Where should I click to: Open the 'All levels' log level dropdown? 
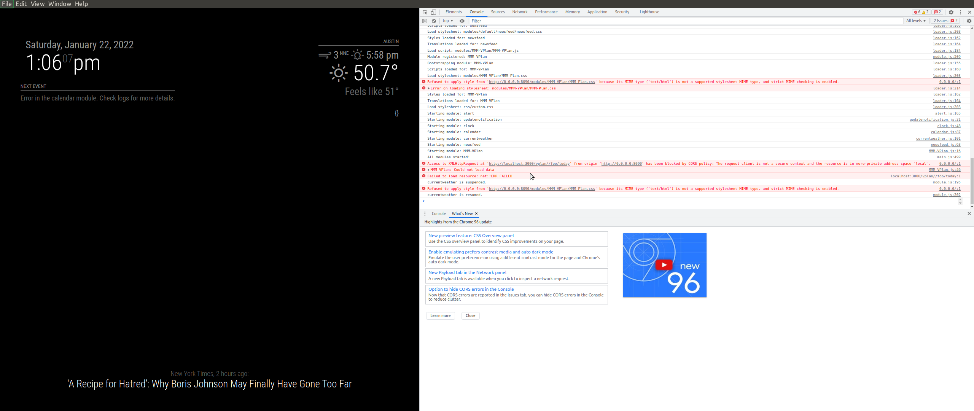pos(916,21)
